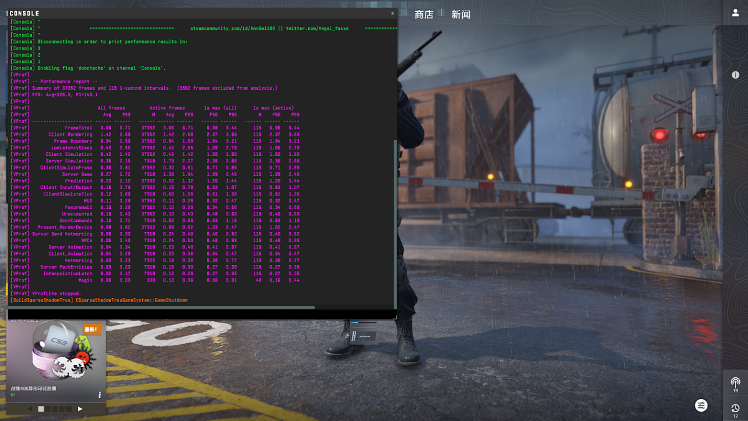Screen dimensions: 748x421
Task: Click the ClientSimulateFrame row label
Action: click(x=66, y=168)
